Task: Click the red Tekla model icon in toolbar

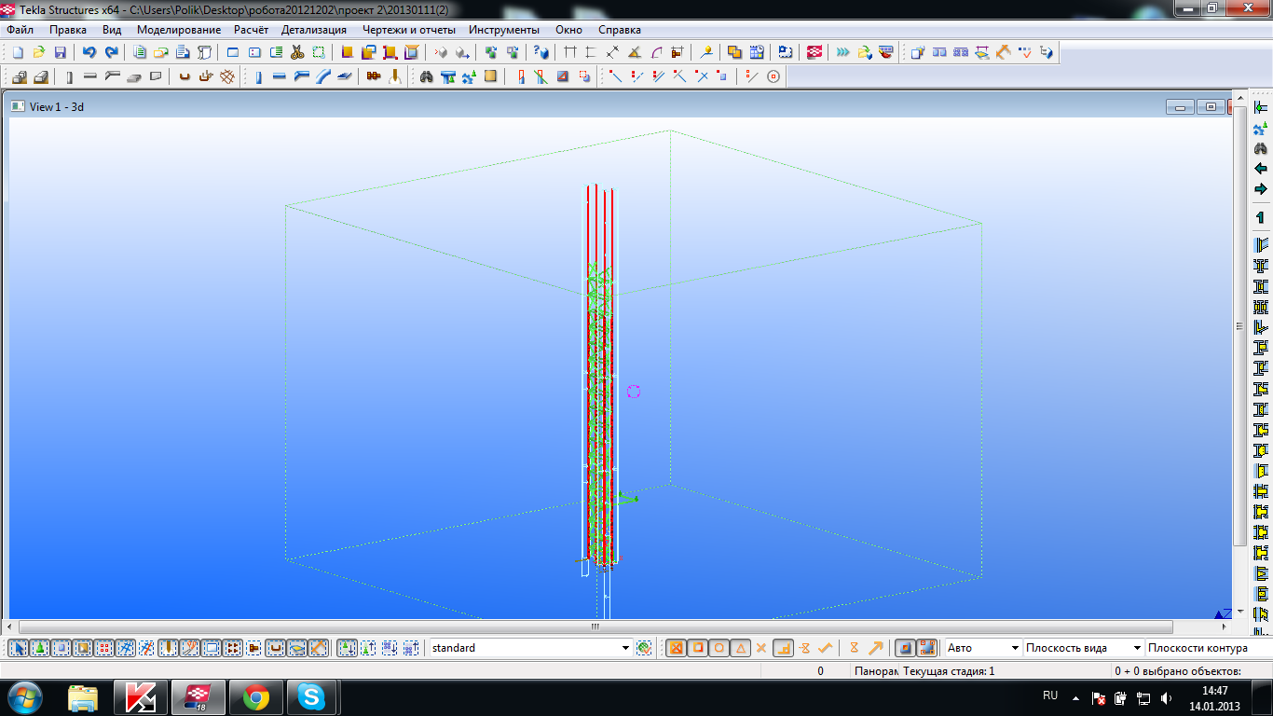Action: [814, 53]
